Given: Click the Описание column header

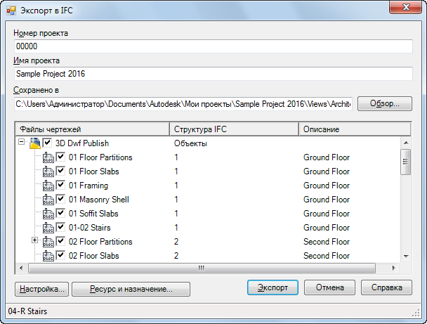Looking at the screenshot, I should pyautogui.click(x=355, y=129).
